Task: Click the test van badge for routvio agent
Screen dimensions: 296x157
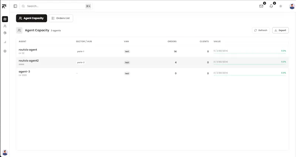Action: 127,51
